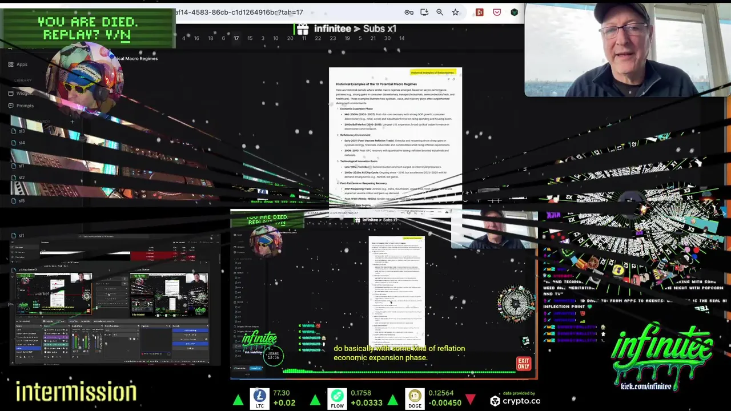The image size is (731, 411).
Task: Switch to tab number 22
Action: click(319, 38)
